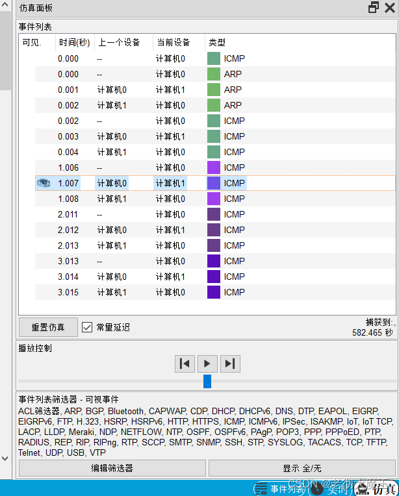Click the 重置仿真 button
Viewport: 399px width, 496px height.
tap(48, 327)
